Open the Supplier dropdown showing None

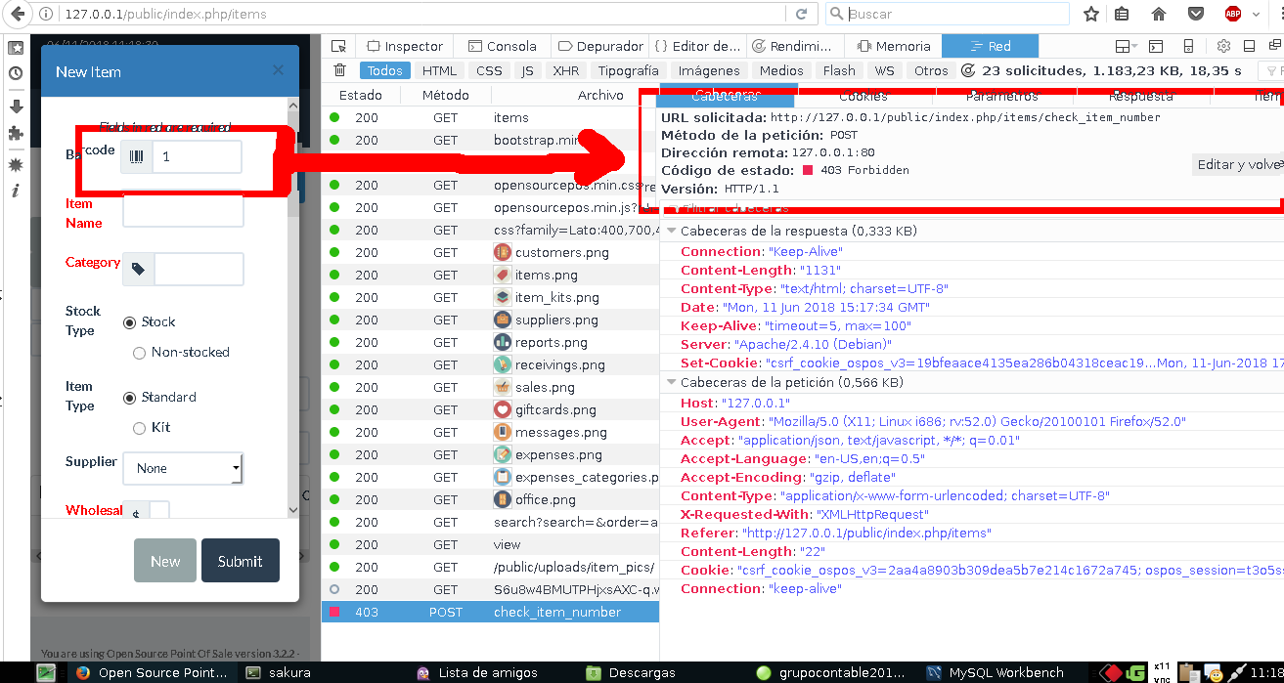coord(182,468)
